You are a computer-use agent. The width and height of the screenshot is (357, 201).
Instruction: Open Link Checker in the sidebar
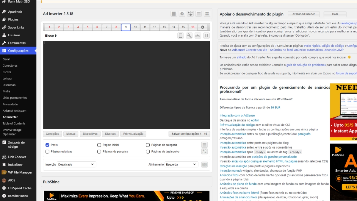pyautogui.click(x=17, y=157)
